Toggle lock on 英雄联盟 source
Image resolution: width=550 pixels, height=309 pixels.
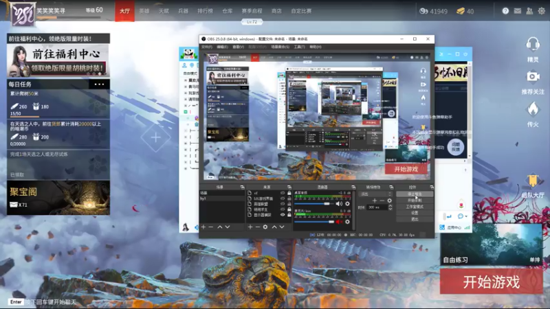click(x=289, y=204)
